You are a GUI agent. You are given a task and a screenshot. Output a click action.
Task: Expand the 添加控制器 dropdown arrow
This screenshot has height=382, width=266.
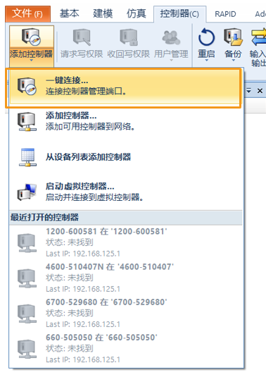32,61
